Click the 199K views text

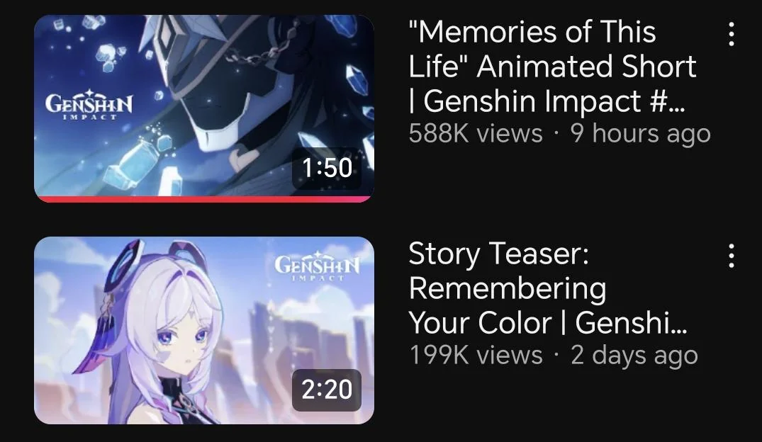[x=476, y=355]
